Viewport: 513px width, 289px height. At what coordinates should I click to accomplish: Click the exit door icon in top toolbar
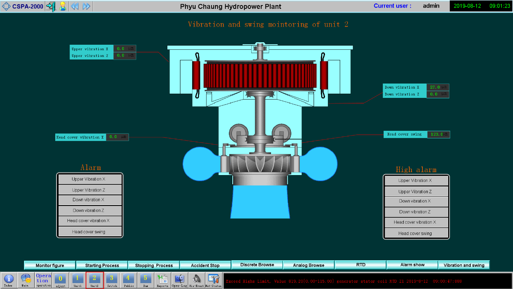pos(51,6)
